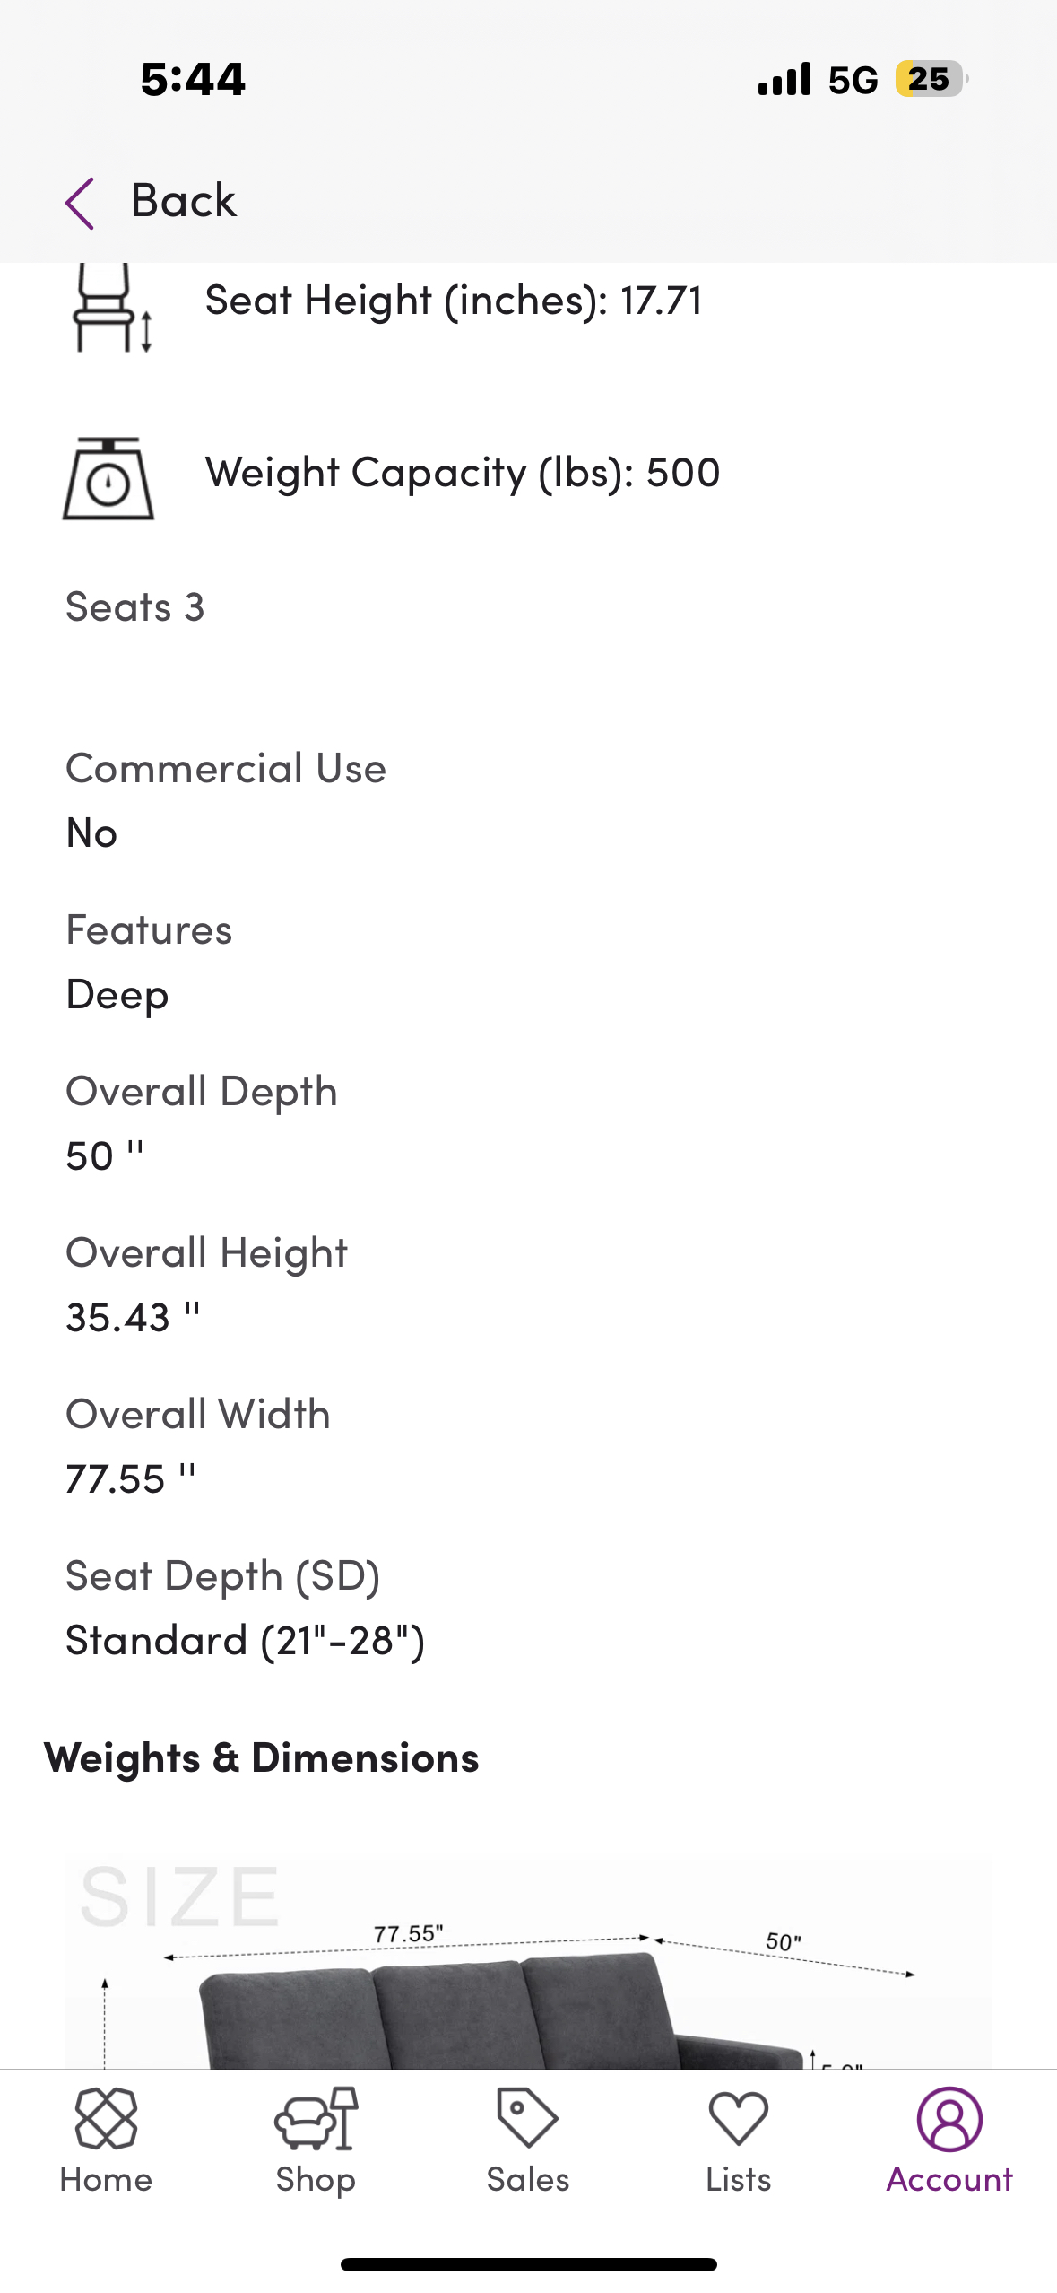
Task: Tap the Seat Depth Standard value
Action: click(x=246, y=1641)
